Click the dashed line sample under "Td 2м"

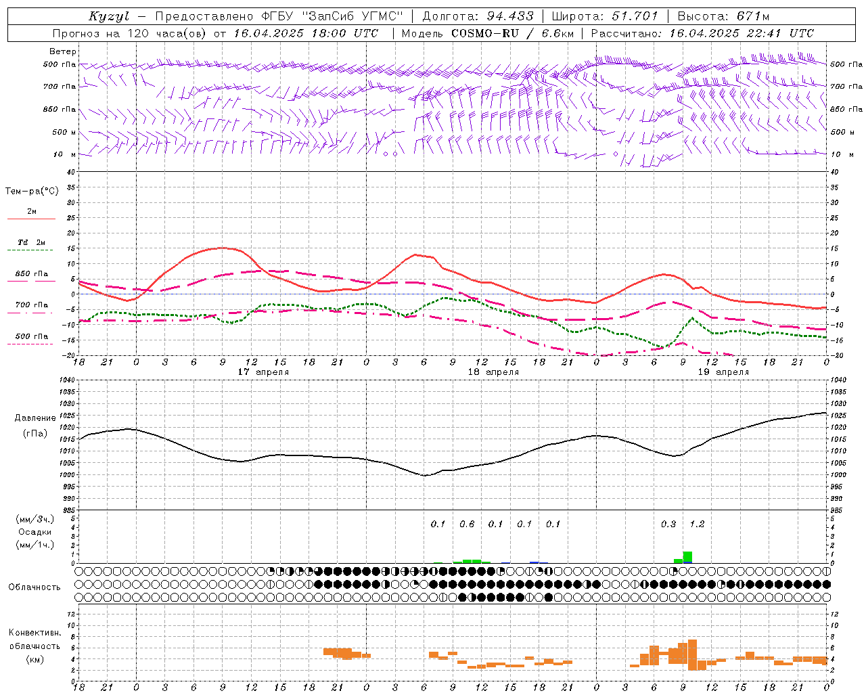pyautogui.click(x=31, y=250)
